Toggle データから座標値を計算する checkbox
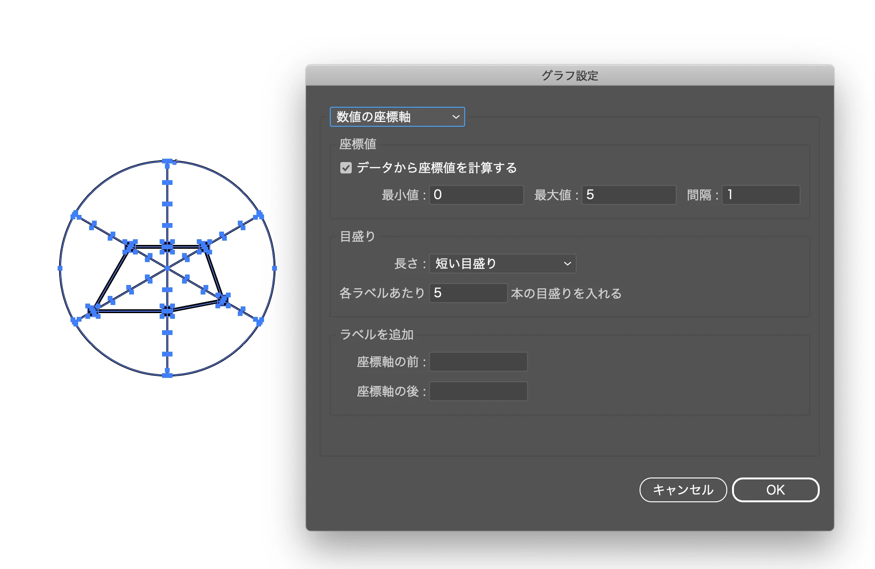This screenshot has width=875, height=569. (x=346, y=168)
